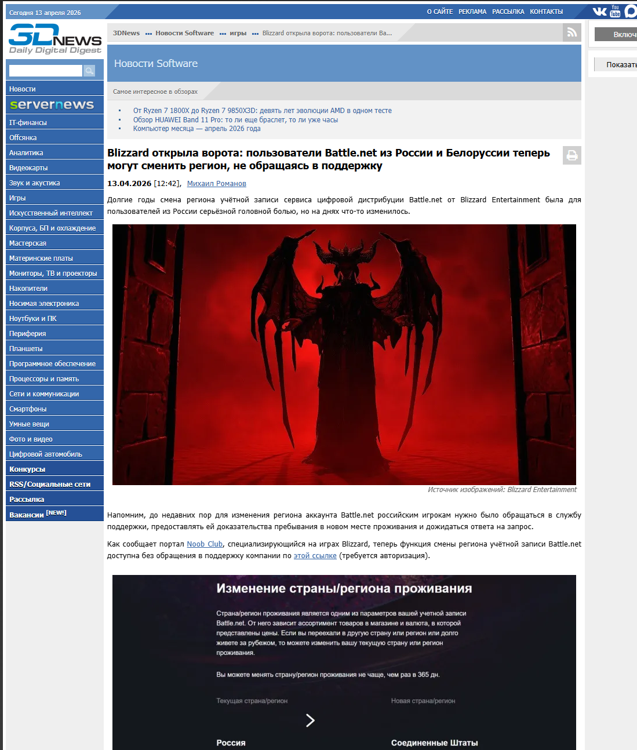Click the region change screenshot image
This screenshot has width=637, height=750.
344,662
